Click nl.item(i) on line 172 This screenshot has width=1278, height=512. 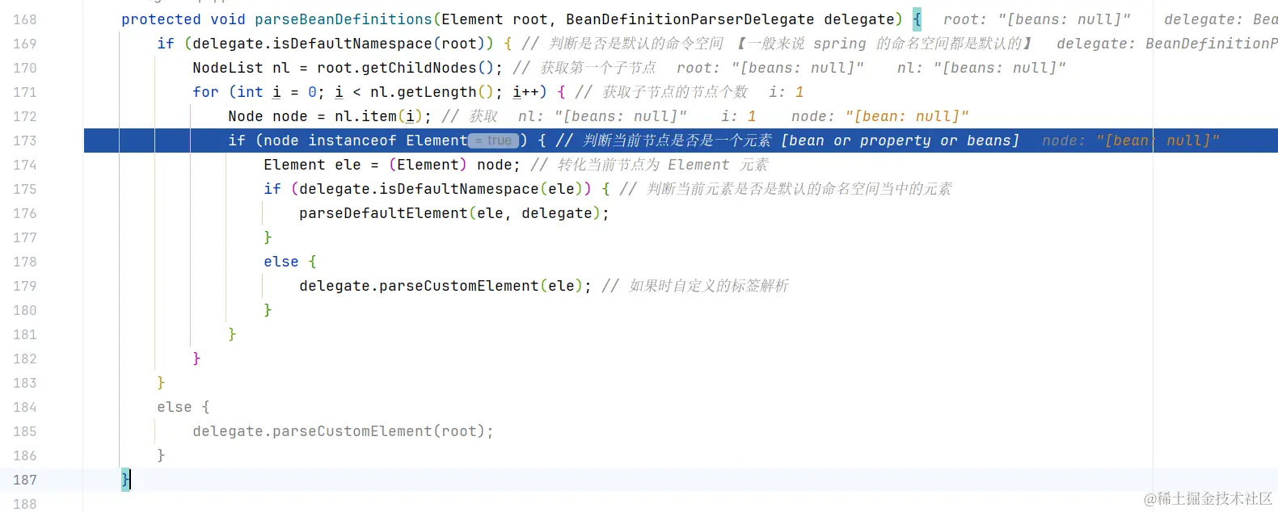pyautogui.click(x=377, y=116)
